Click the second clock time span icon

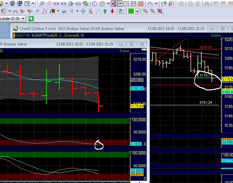coord(102,3)
